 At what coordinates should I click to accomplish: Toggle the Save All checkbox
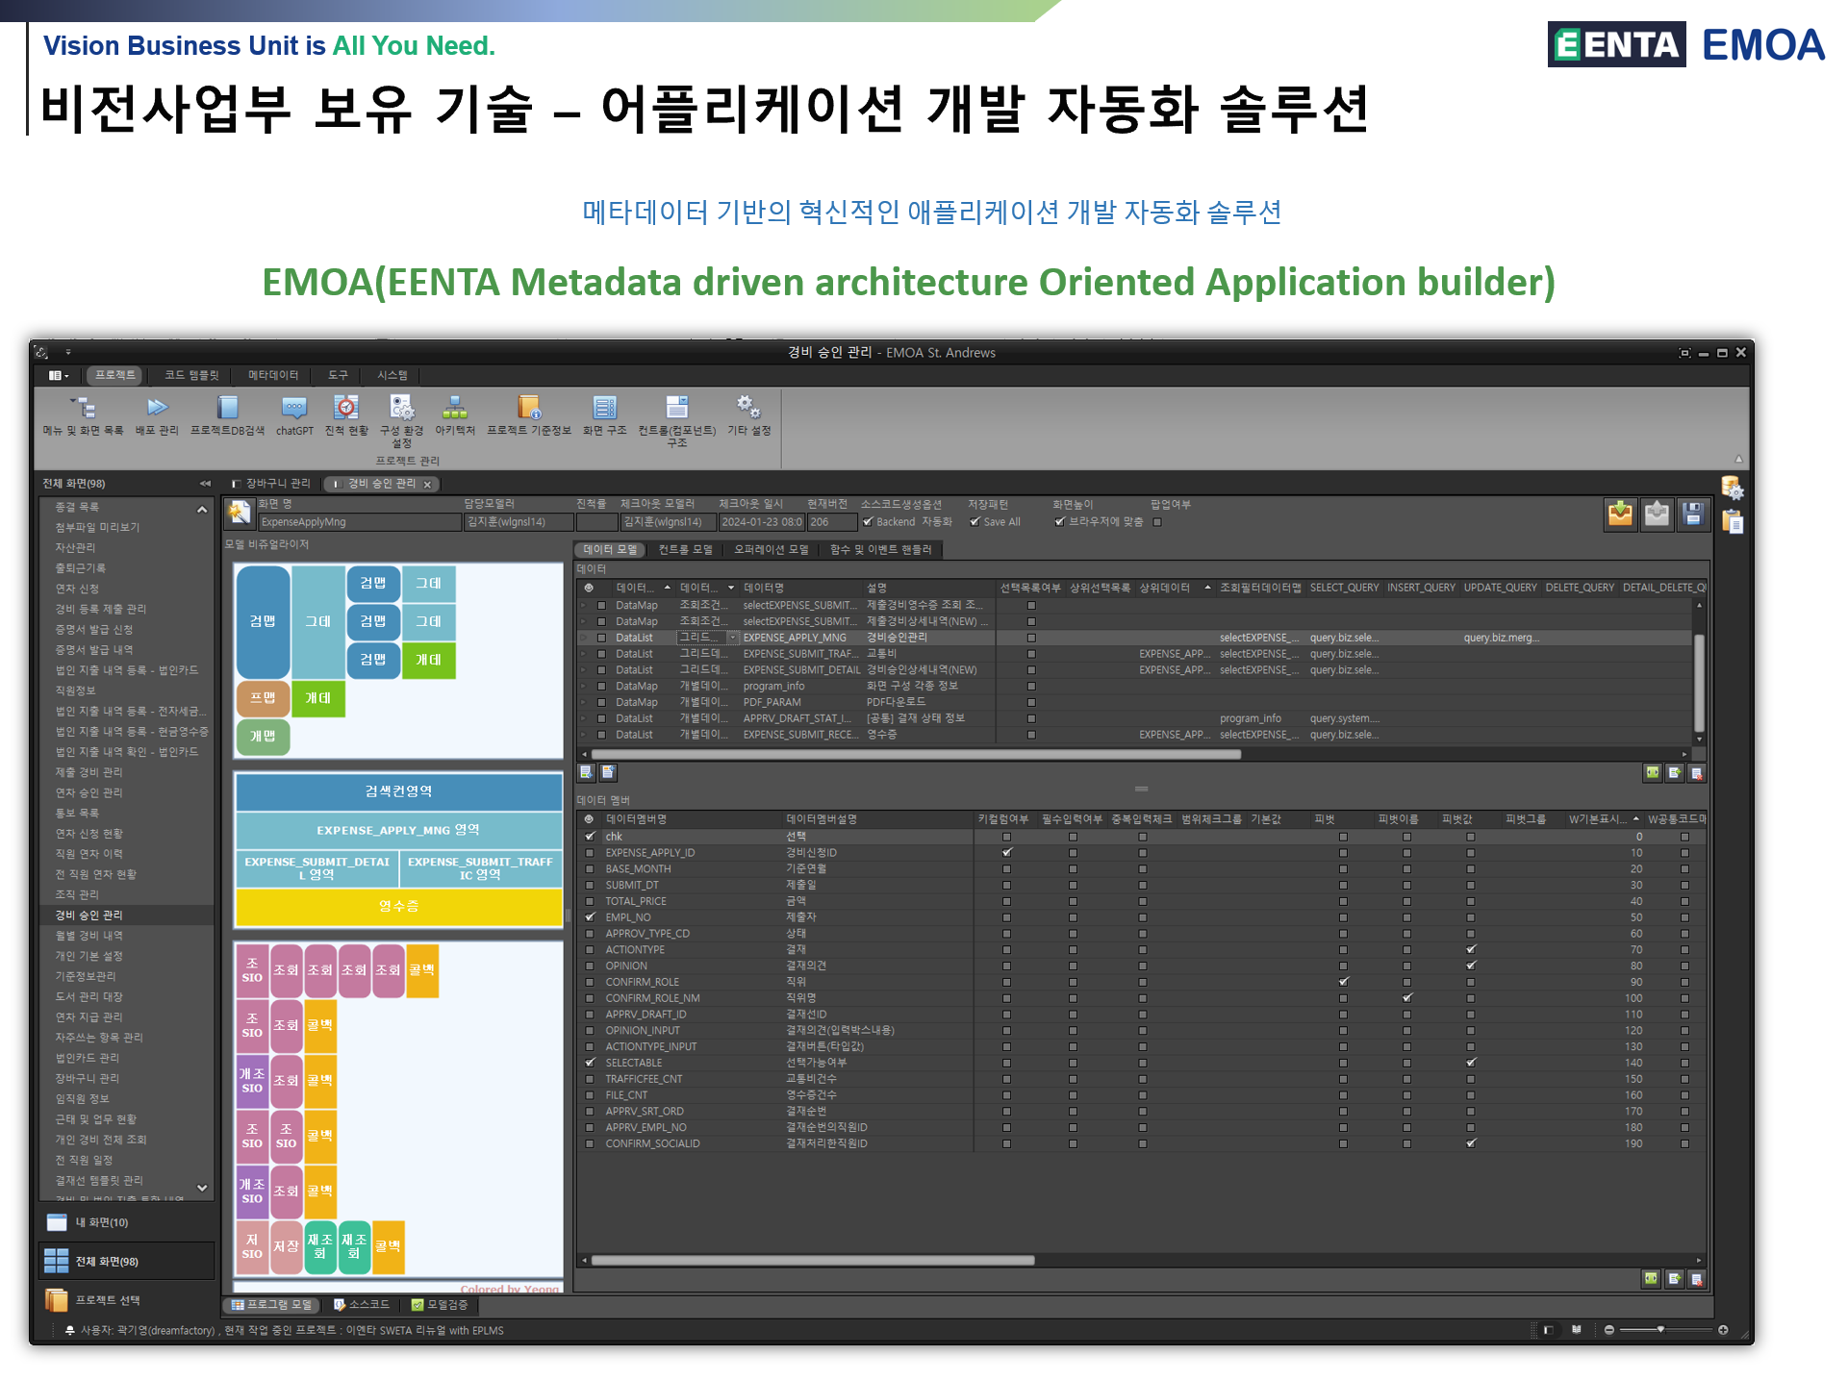pos(975,522)
